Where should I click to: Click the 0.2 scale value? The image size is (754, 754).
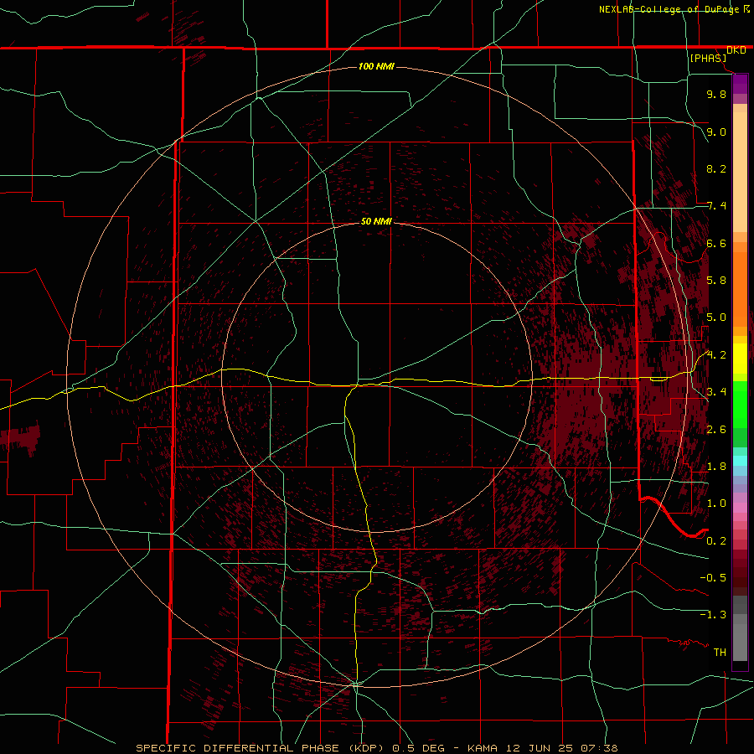click(x=716, y=541)
